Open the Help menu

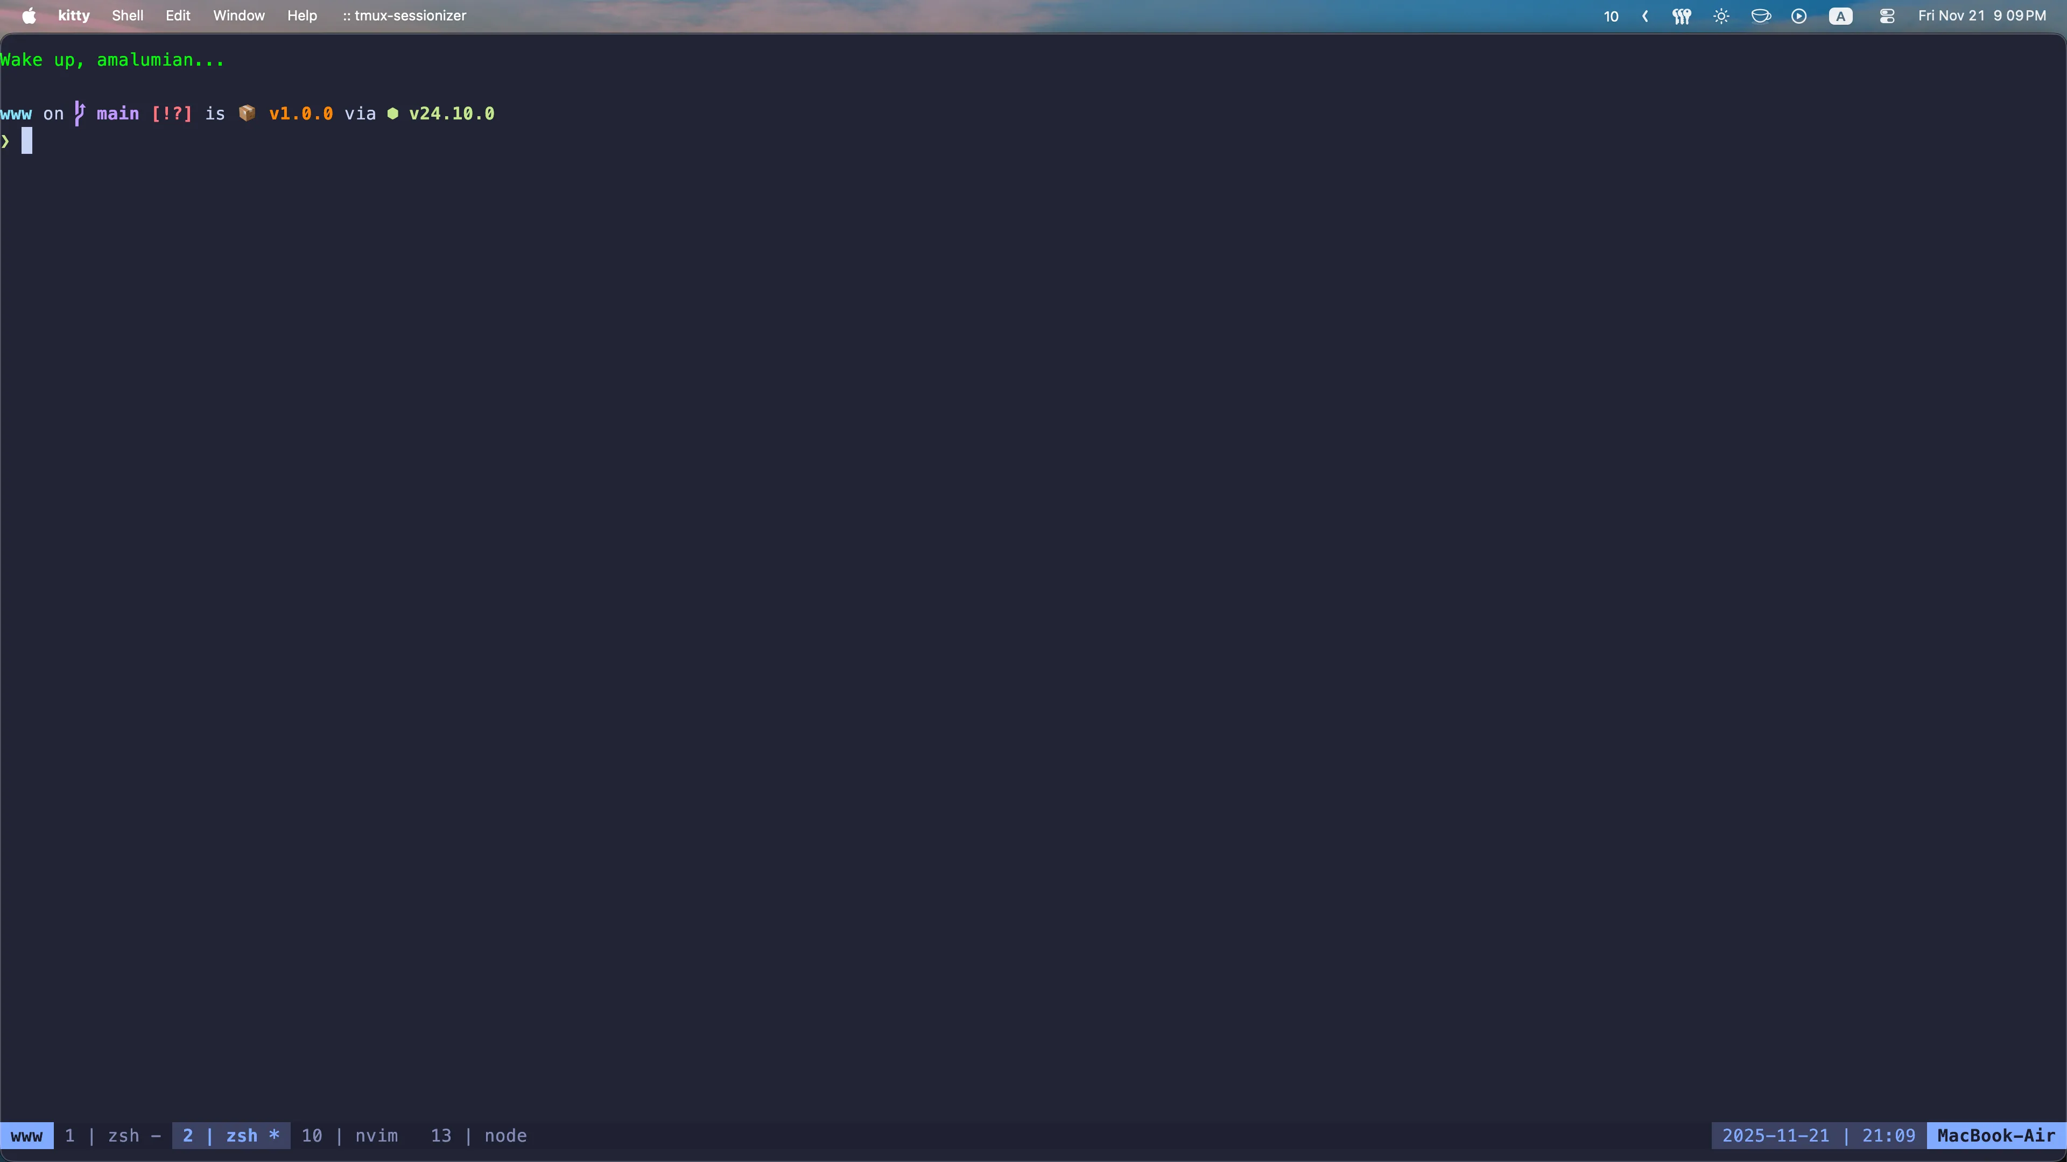[303, 16]
